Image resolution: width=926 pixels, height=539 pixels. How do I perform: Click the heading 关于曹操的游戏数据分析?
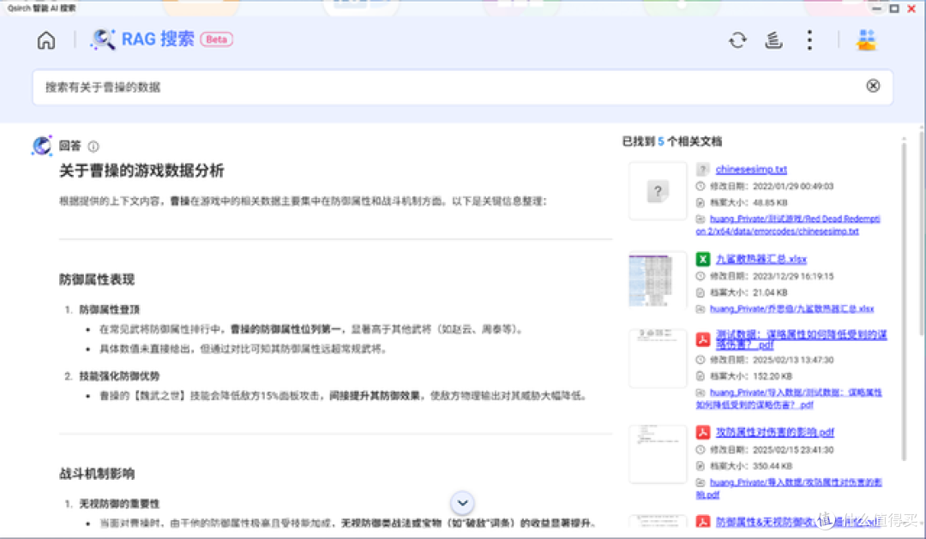pos(141,171)
